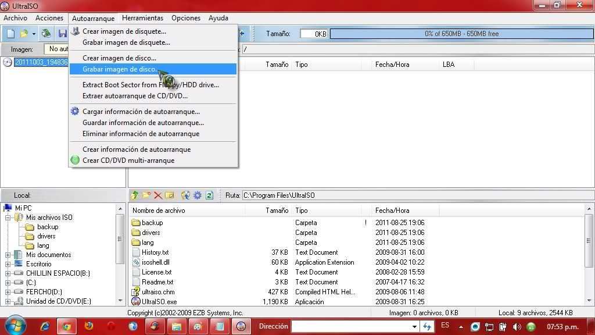This screenshot has width=595, height=335.
Task: Expand the (C:) drive node
Action: (x=8, y=283)
